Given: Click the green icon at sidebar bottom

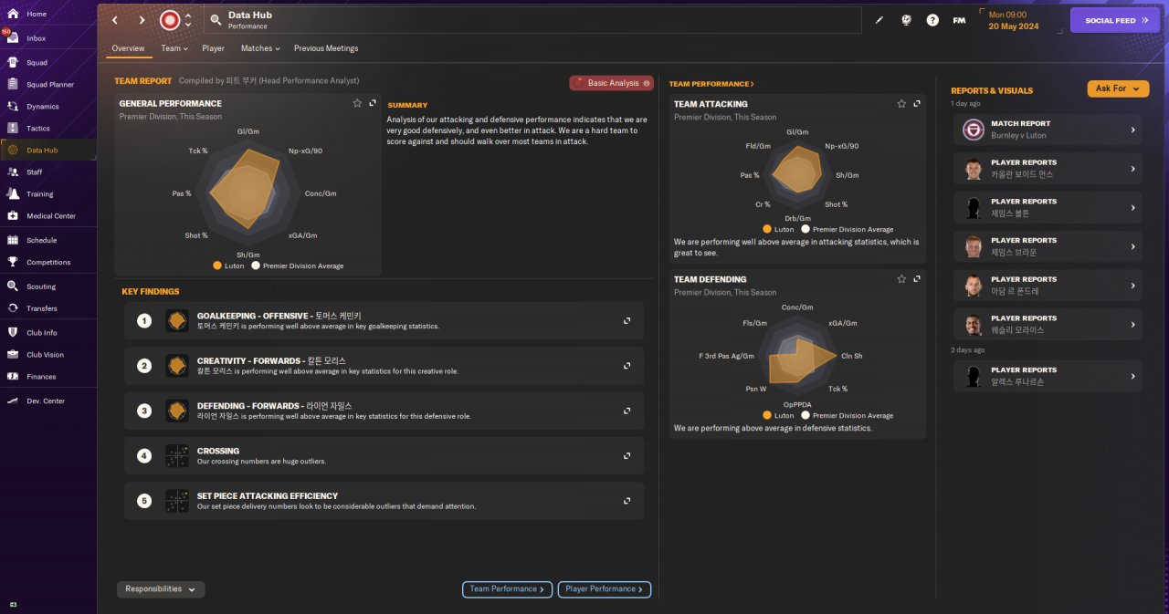Looking at the screenshot, I should coord(13,605).
